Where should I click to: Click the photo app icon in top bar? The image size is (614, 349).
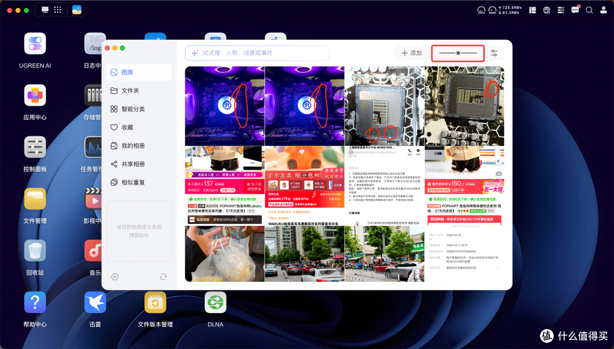tap(77, 10)
